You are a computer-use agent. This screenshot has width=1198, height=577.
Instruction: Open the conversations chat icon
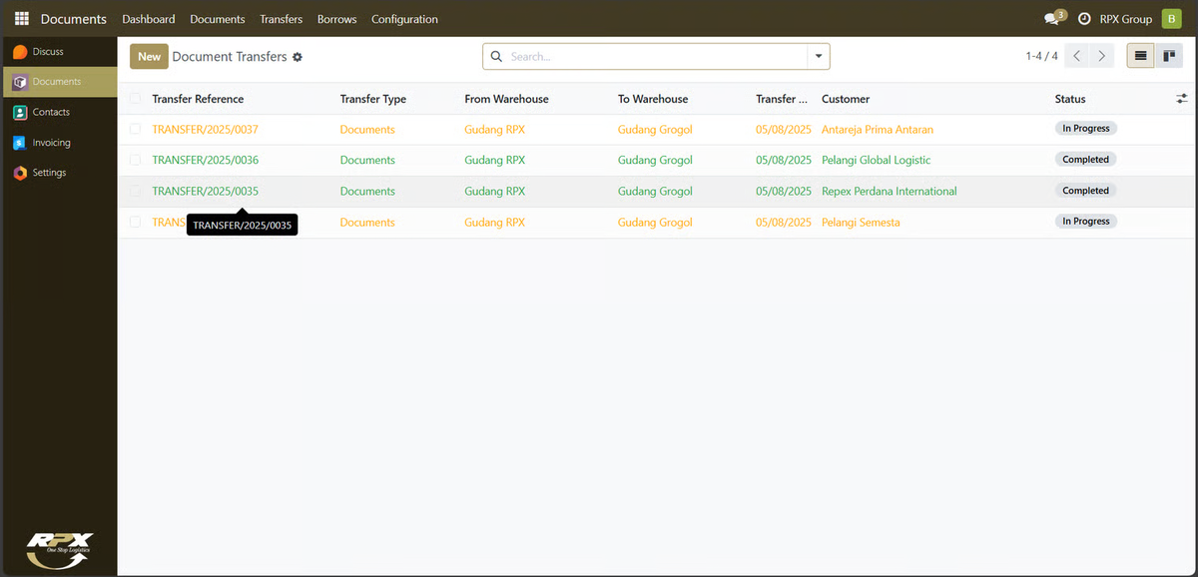pos(1050,19)
